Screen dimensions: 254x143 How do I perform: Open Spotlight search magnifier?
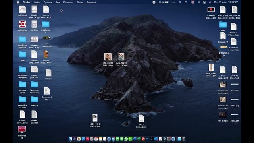pyautogui.click(x=198, y=2)
